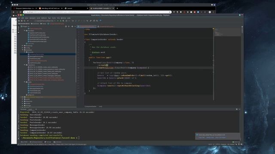This screenshot has height=154, width=275.
Task: Collapse the Providers folder
Action: (x=24, y=31)
